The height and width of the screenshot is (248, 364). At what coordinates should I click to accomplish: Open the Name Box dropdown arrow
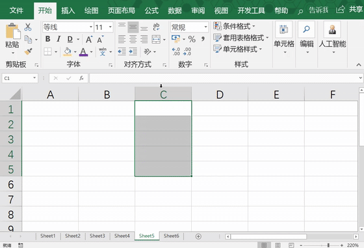pyautogui.click(x=34, y=78)
